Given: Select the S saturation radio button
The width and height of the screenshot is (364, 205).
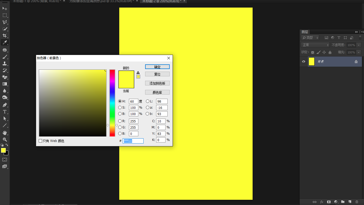Looking at the screenshot, I should coord(120,108).
